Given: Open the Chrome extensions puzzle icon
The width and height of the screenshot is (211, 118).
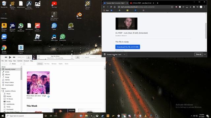Looking at the screenshot, I should [194, 7].
